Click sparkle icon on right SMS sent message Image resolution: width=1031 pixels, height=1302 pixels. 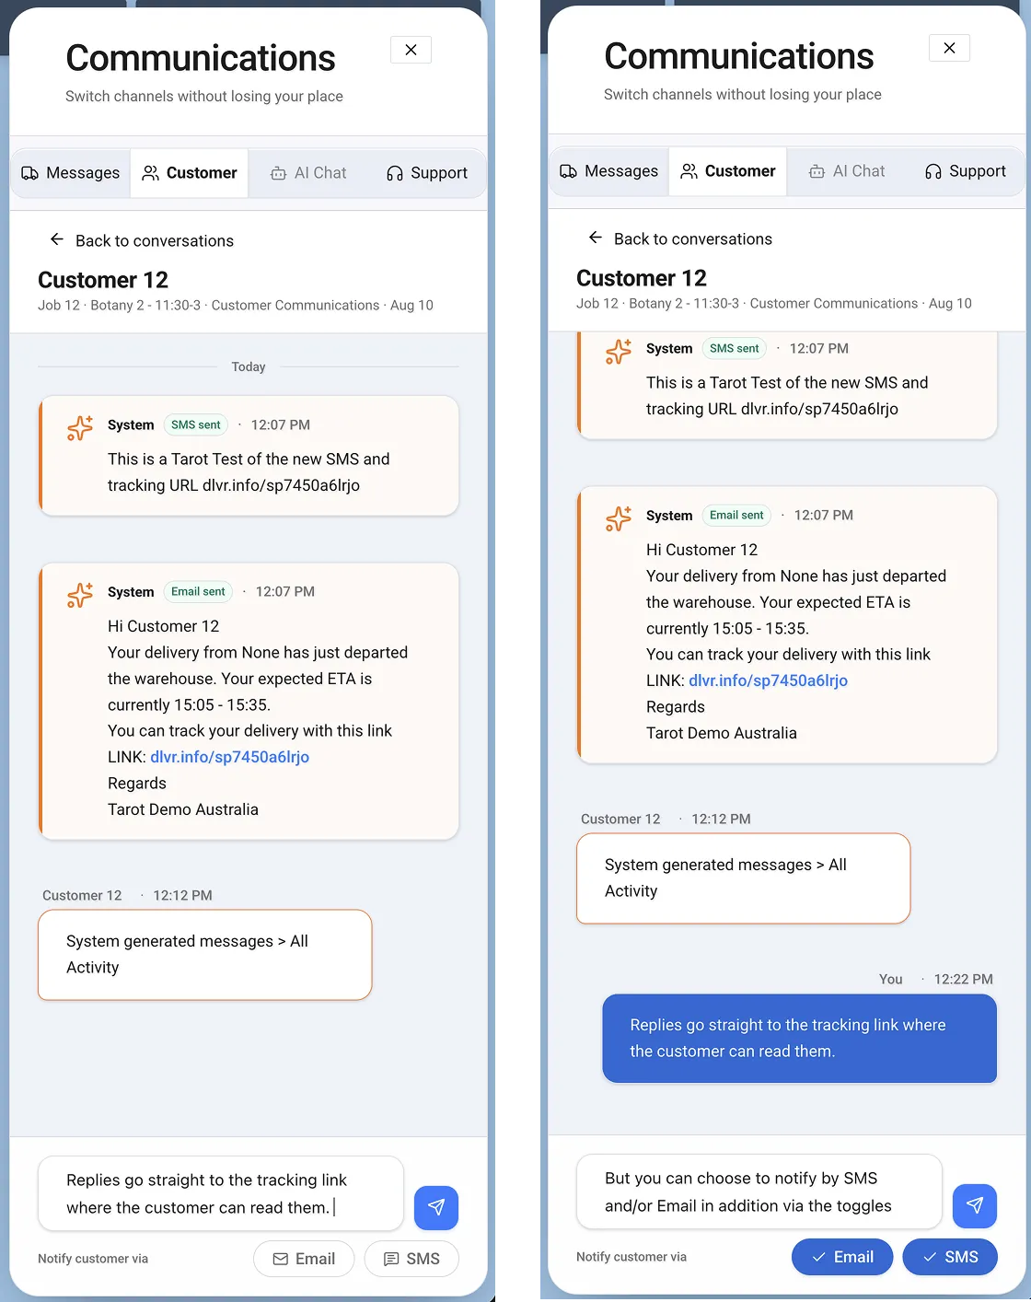[619, 352]
